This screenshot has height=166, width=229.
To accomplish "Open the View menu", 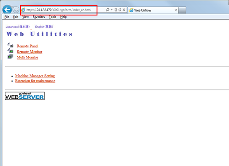I will coord(25,17).
